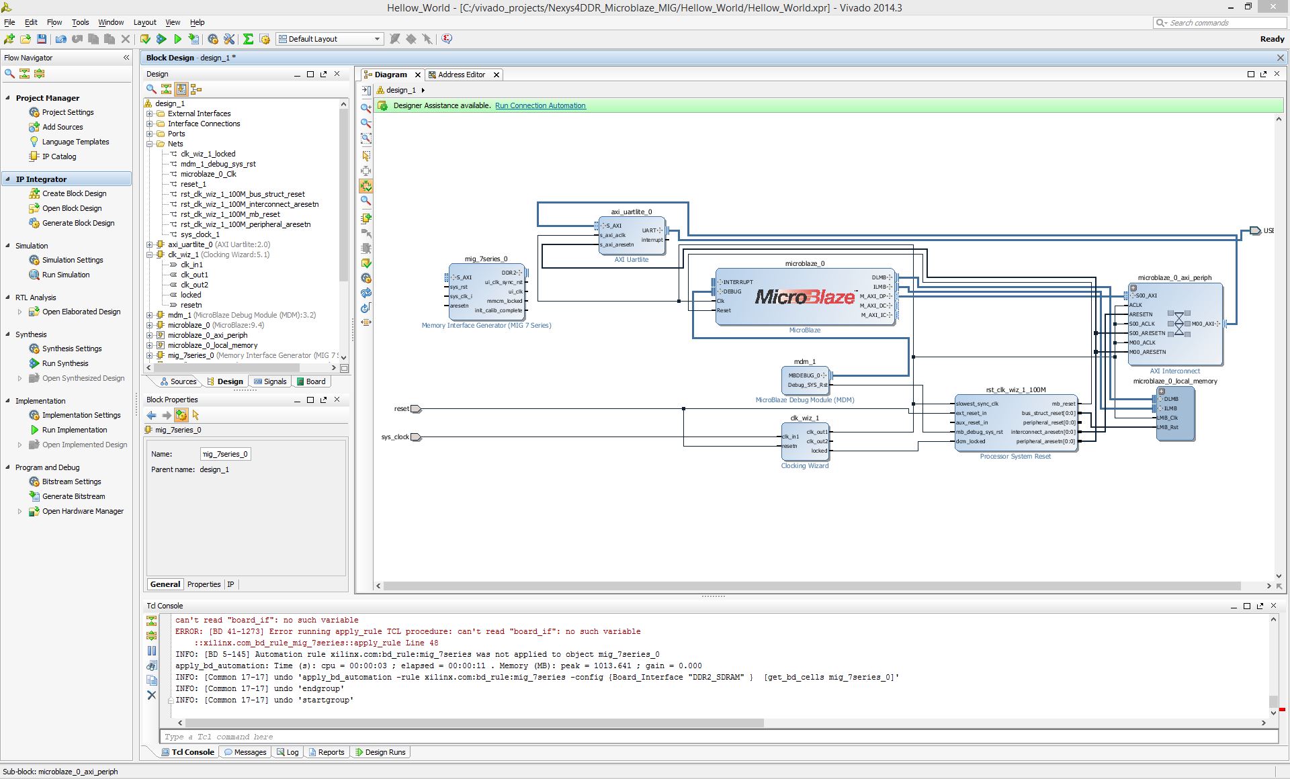Image resolution: width=1290 pixels, height=779 pixels.
Task: Expand the External Interfaces tree node
Action: click(x=150, y=113)
